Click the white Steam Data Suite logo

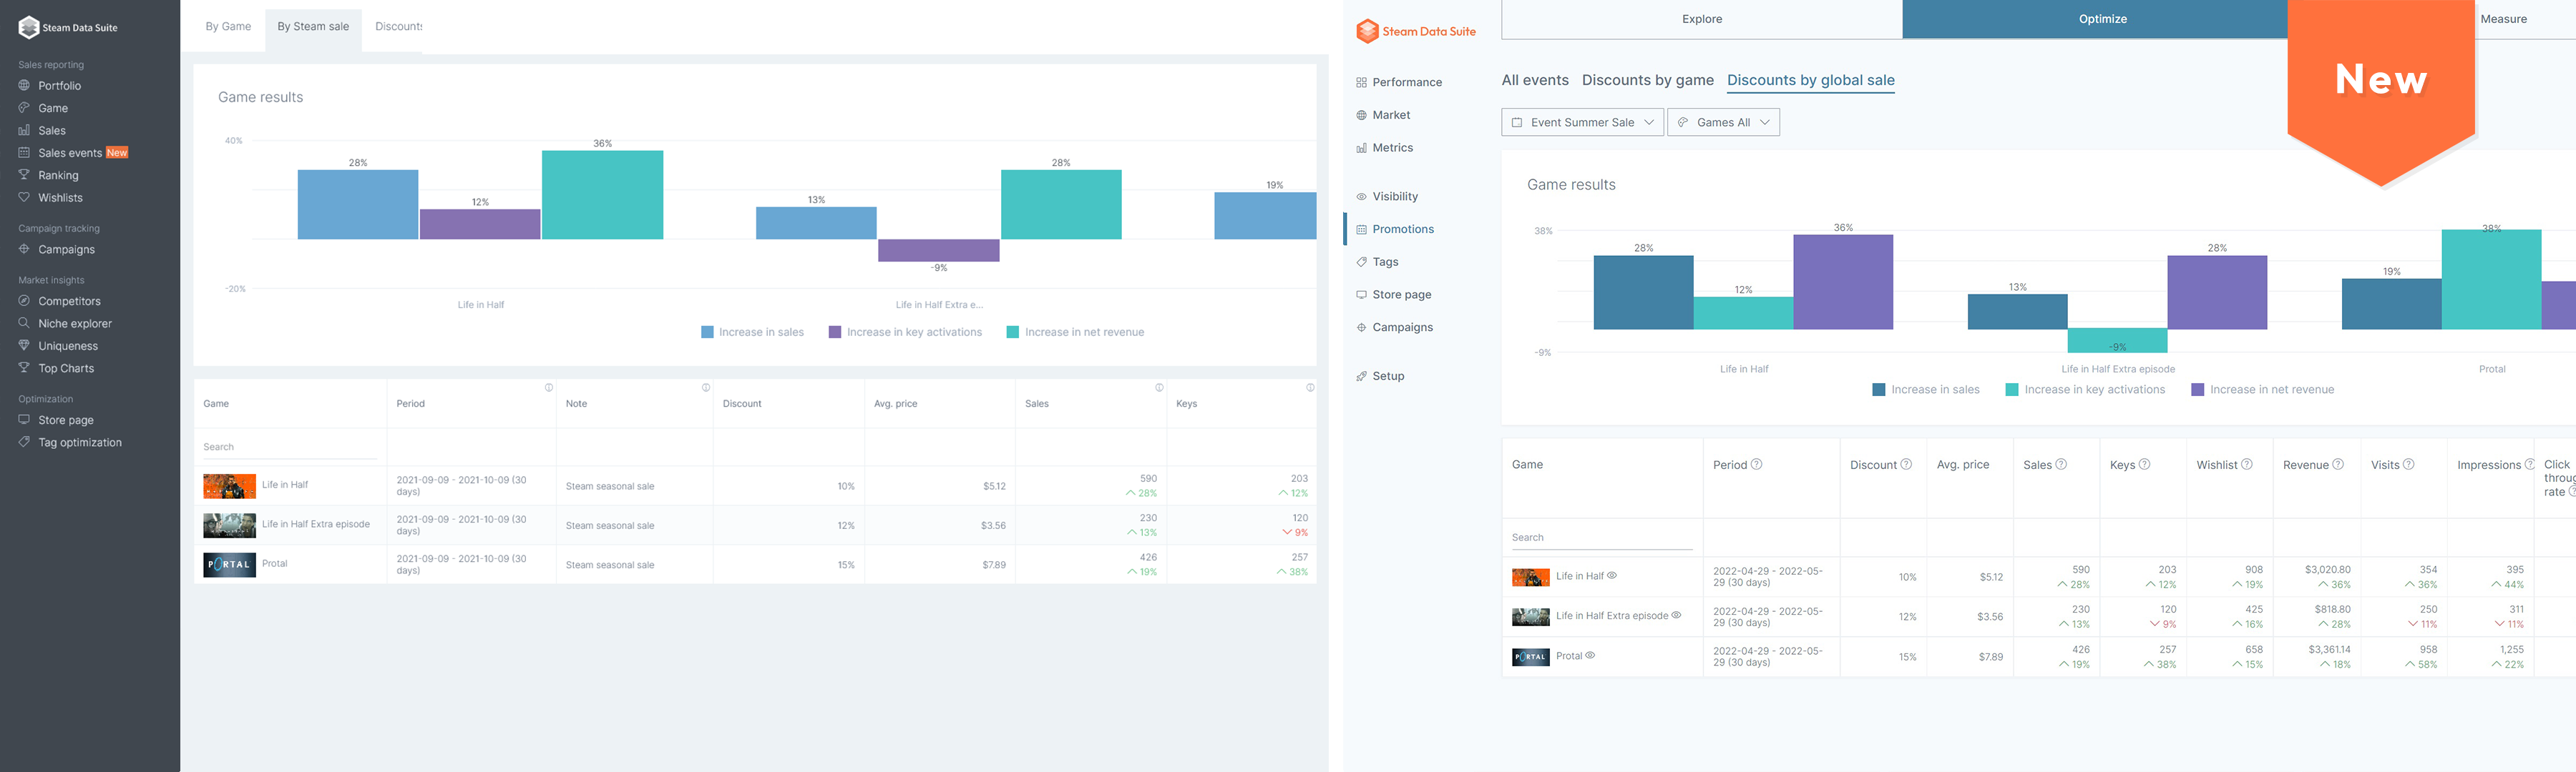coord(68,28)
